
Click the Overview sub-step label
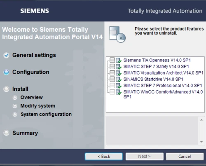(32, 97)
